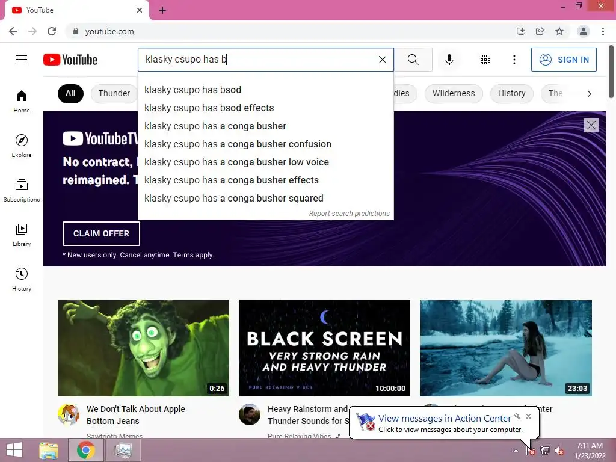Open Heavy Rainstorm video title link
This screenshot has width=616, height=462.
pos(308,415)
